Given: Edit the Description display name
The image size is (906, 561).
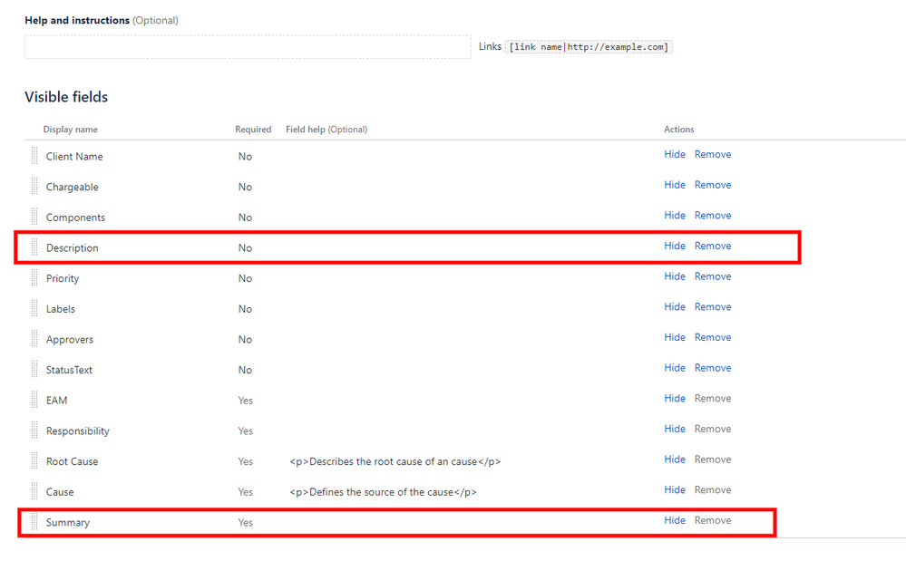Looking at the screenshot, I should point(73,248).
